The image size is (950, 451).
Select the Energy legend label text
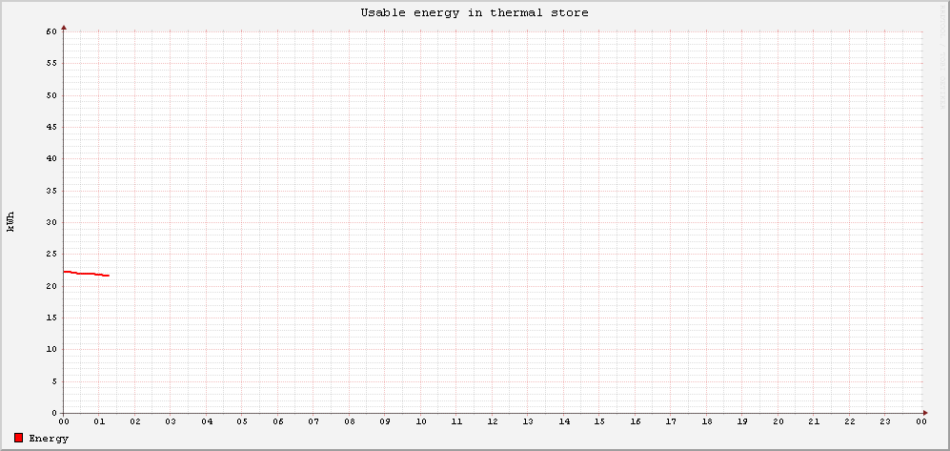tap(49, 439)
